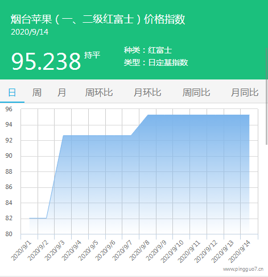Select the 月环比 tab
Viewport: 268px width, 277px height.
click(147, 93)
